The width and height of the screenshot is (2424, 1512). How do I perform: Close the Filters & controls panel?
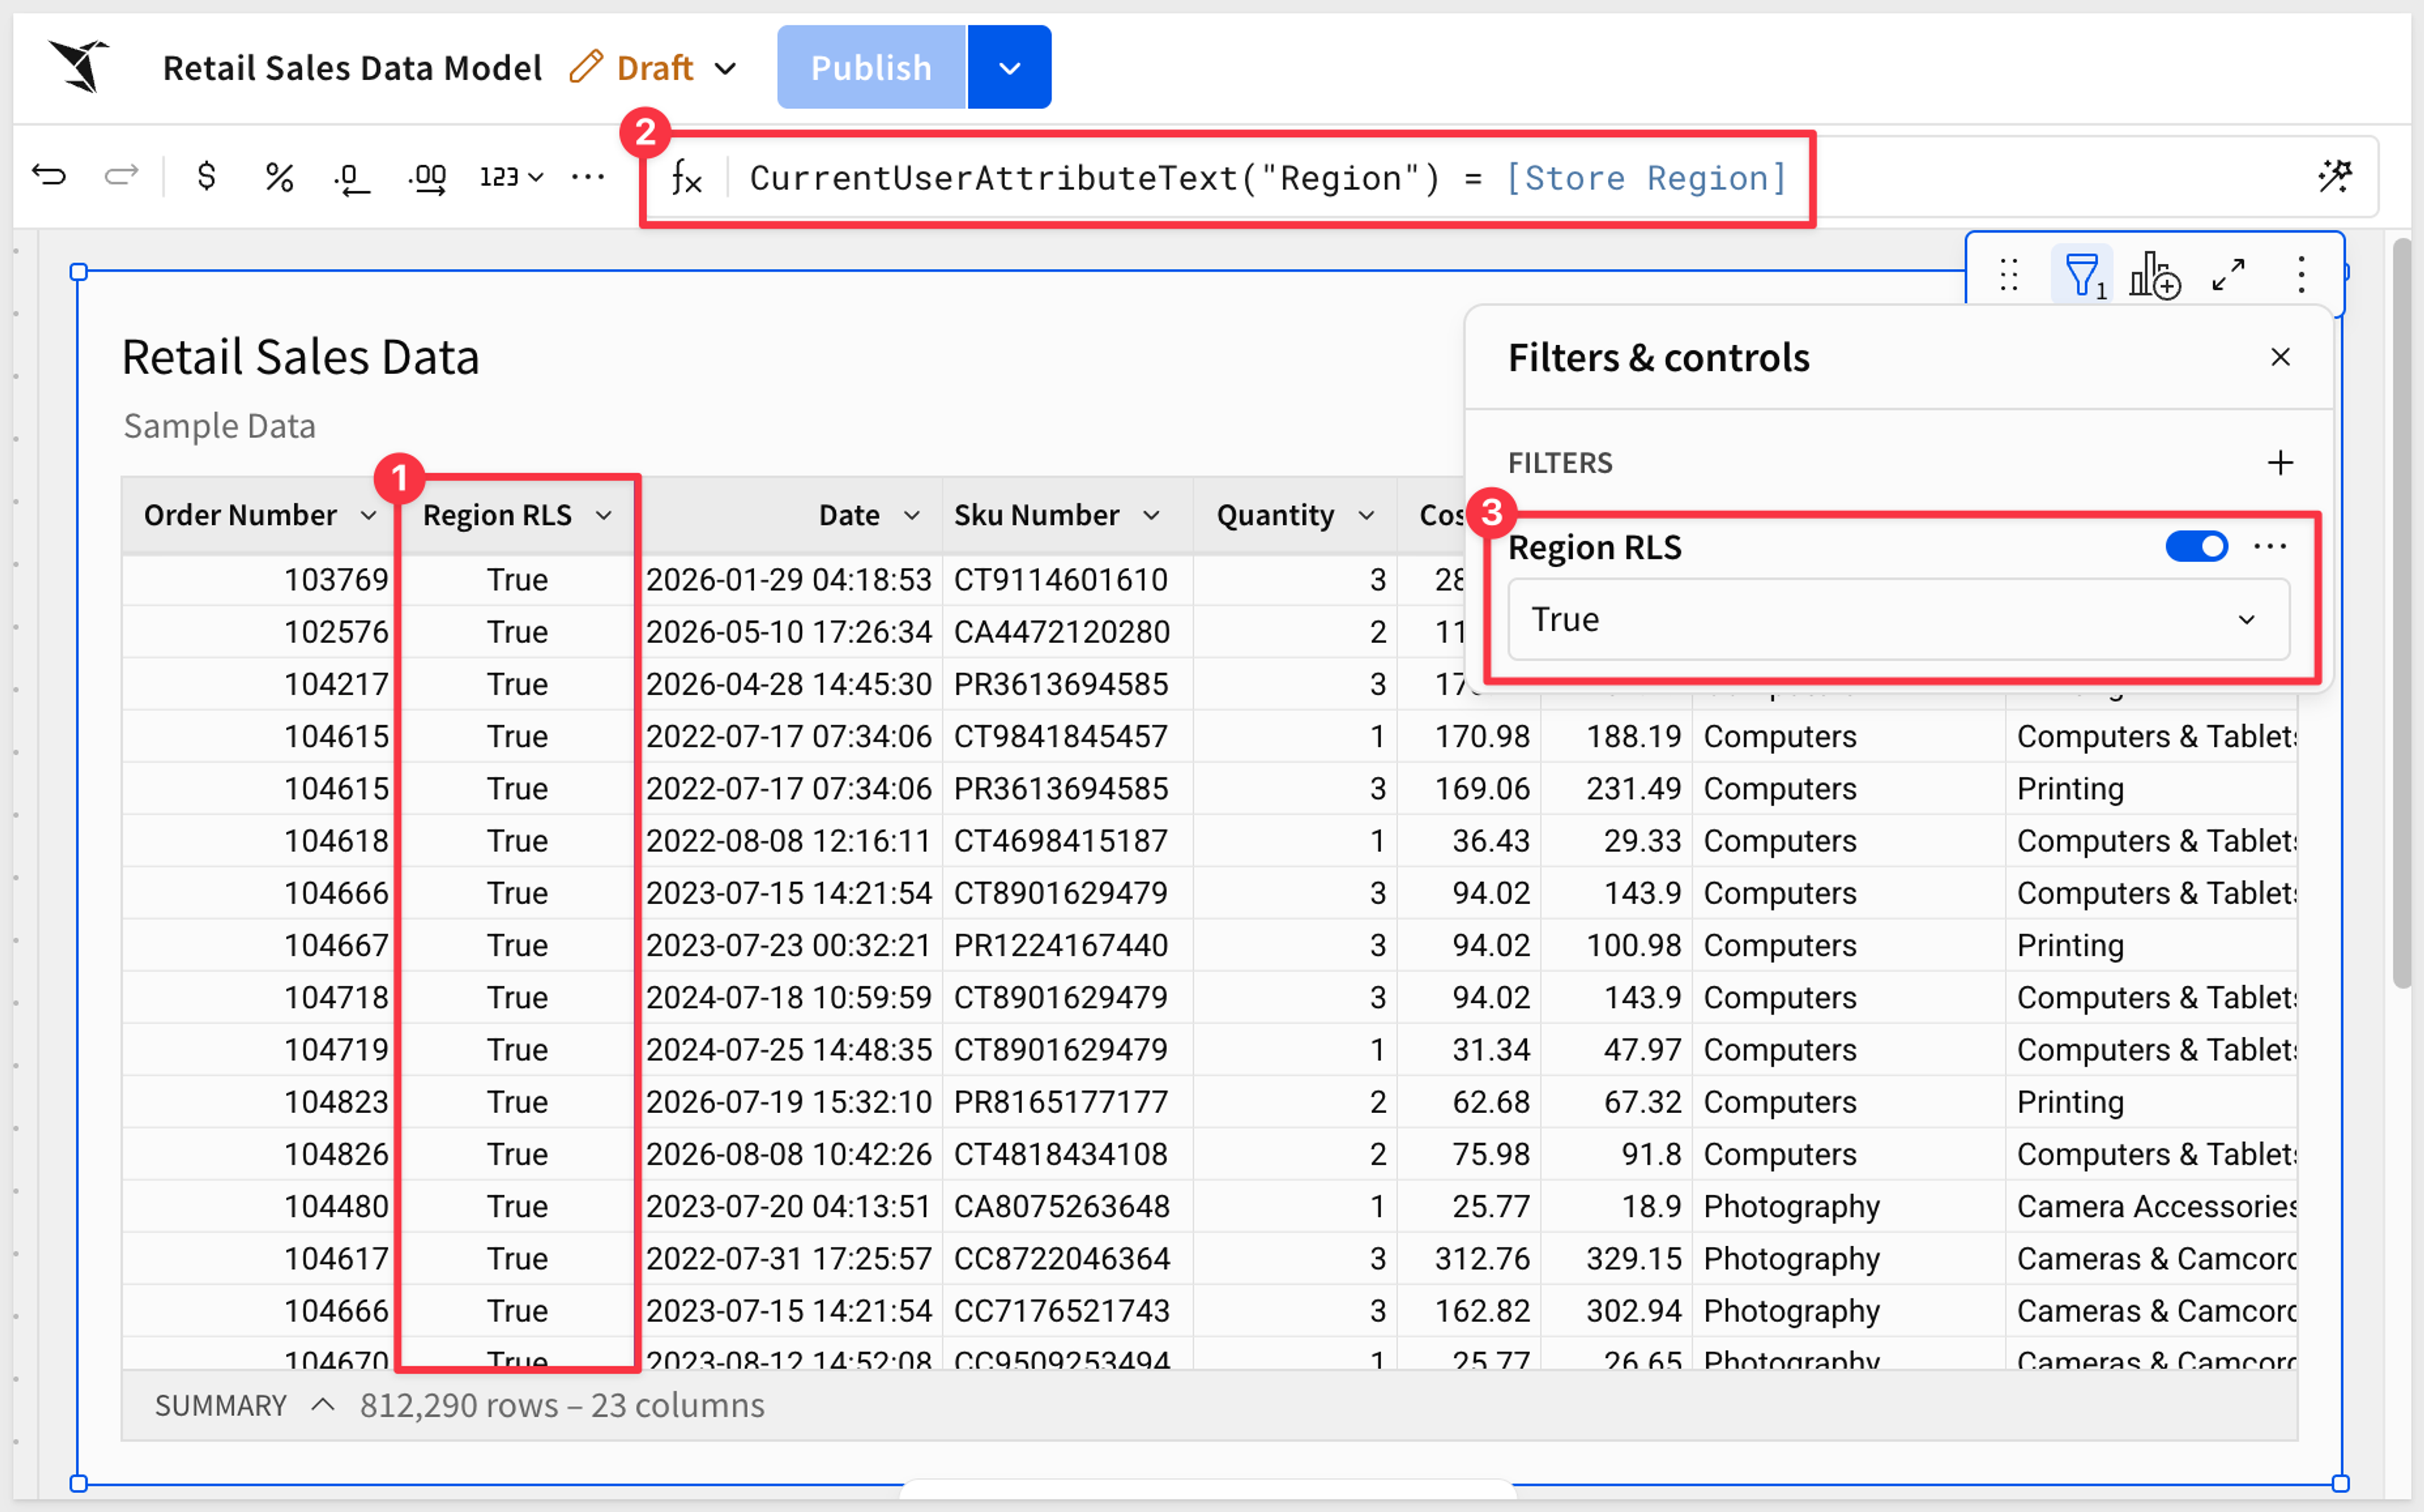(2280, 357)
